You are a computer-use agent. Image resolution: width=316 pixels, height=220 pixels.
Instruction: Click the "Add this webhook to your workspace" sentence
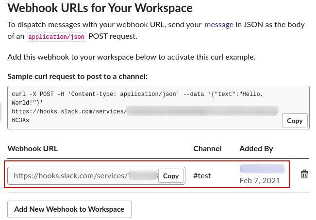click(131, 57)
